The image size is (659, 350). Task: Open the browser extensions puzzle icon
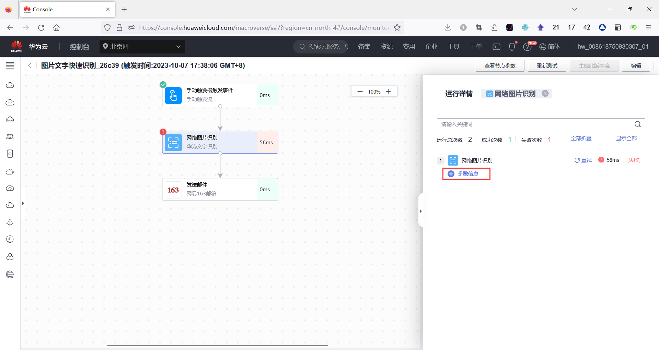[x=494, y=27]
